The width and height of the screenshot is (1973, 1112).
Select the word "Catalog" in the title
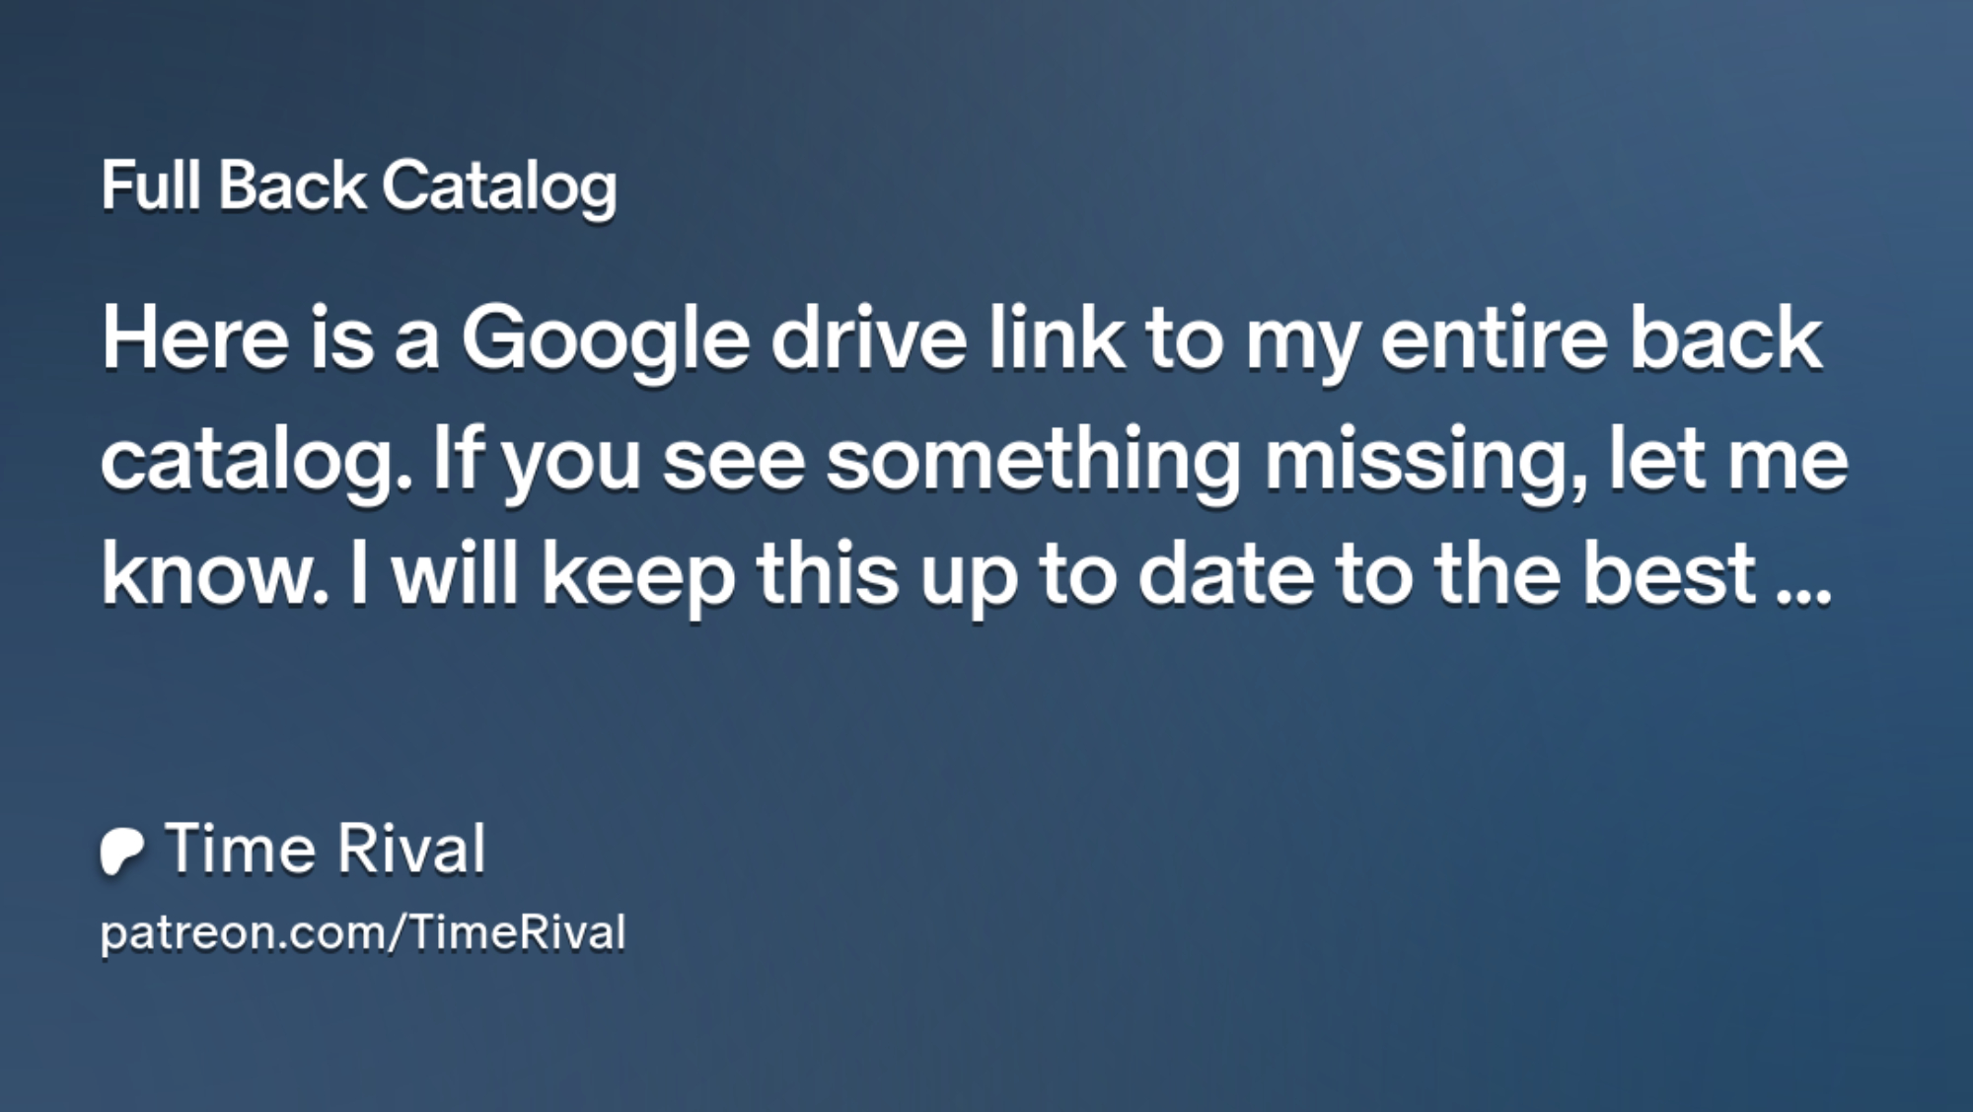tap(499, 185)
